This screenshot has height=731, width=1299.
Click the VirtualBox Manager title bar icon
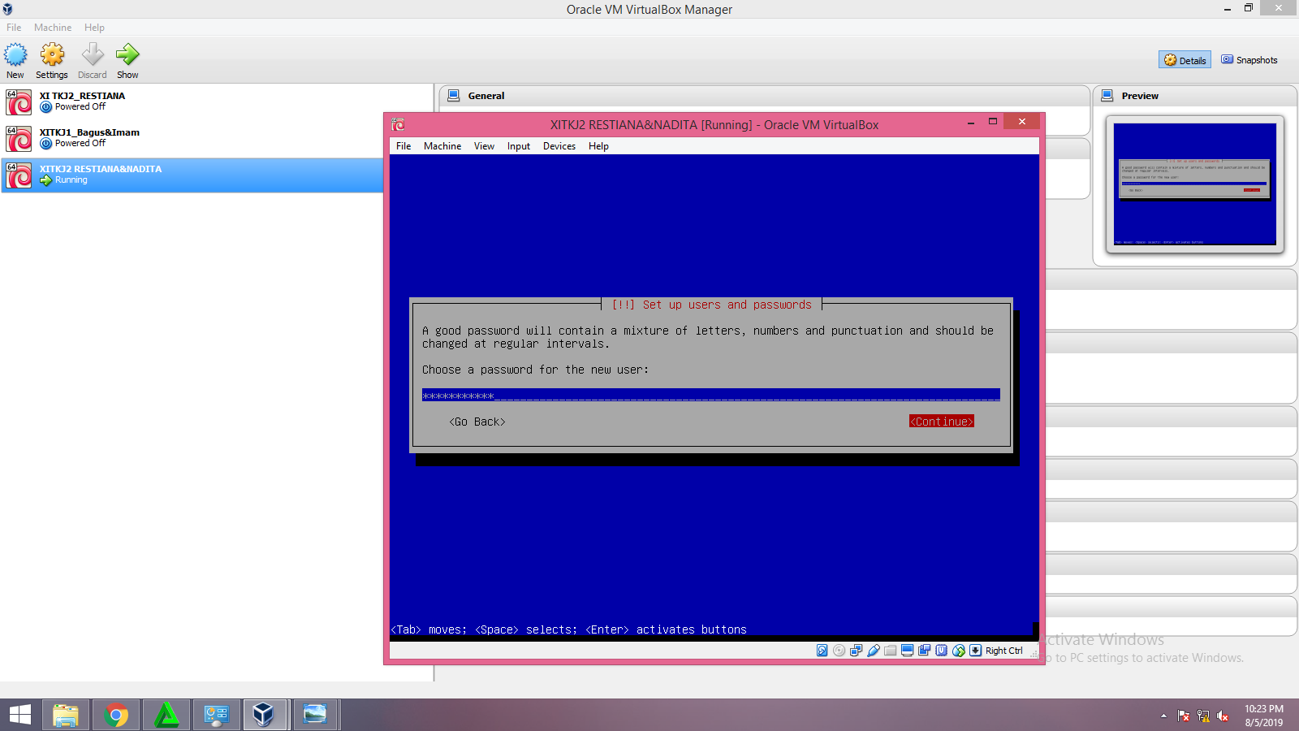click(7, 9)
